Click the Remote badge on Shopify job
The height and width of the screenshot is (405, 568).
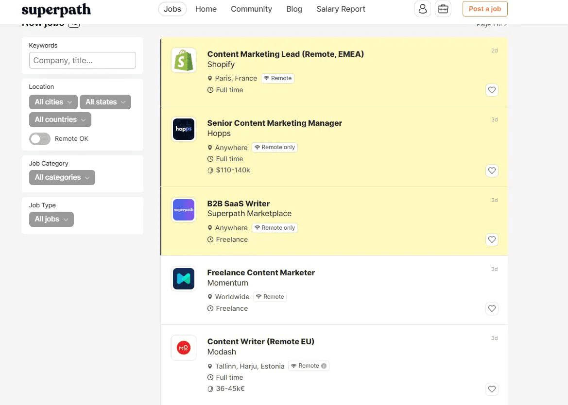point(277,78)
